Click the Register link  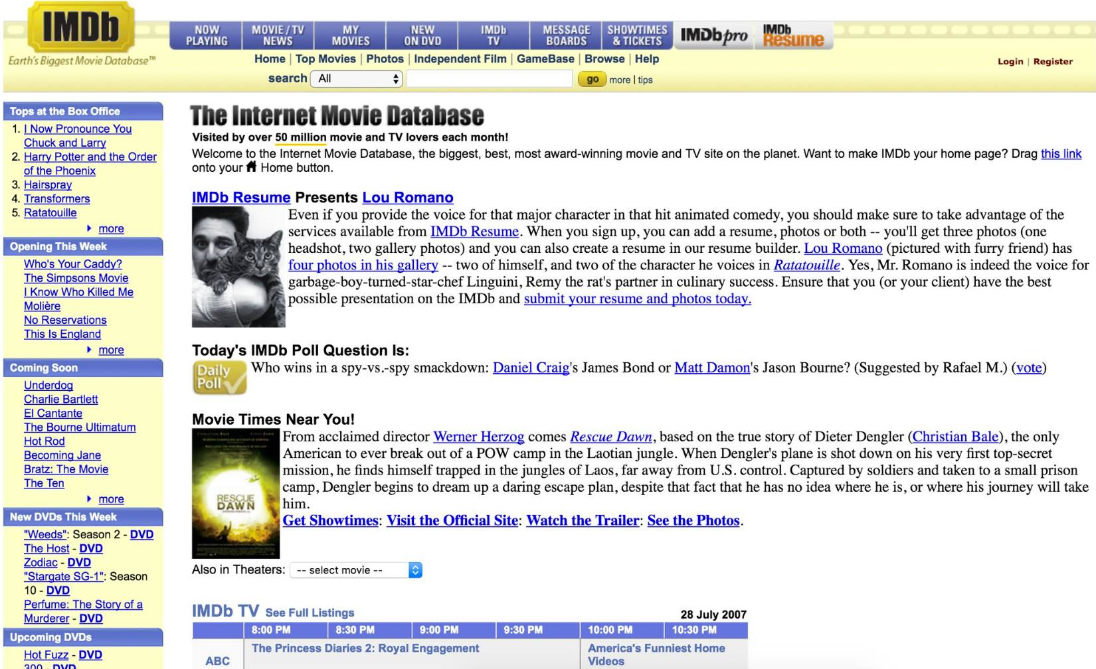pyautogui.click(x=1053, y=62)
